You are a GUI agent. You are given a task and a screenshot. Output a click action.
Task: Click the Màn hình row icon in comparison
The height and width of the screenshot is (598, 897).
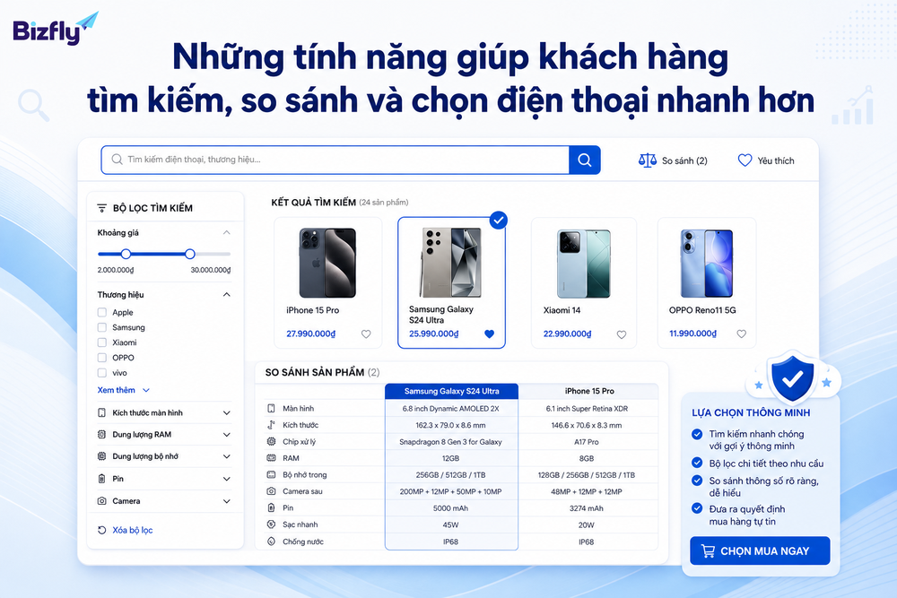click(271, 408)
